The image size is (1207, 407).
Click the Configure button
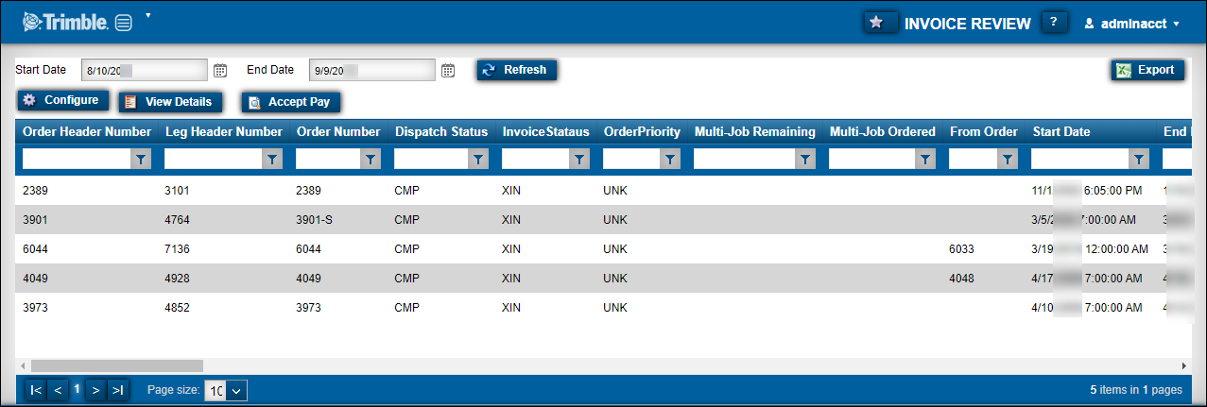pyautogui.click(x=62, y=100)
